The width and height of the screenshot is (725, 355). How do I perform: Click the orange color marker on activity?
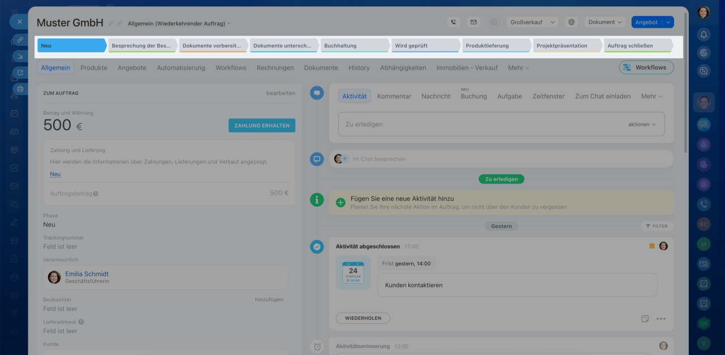pyautogui.click(x=652, y=246)
